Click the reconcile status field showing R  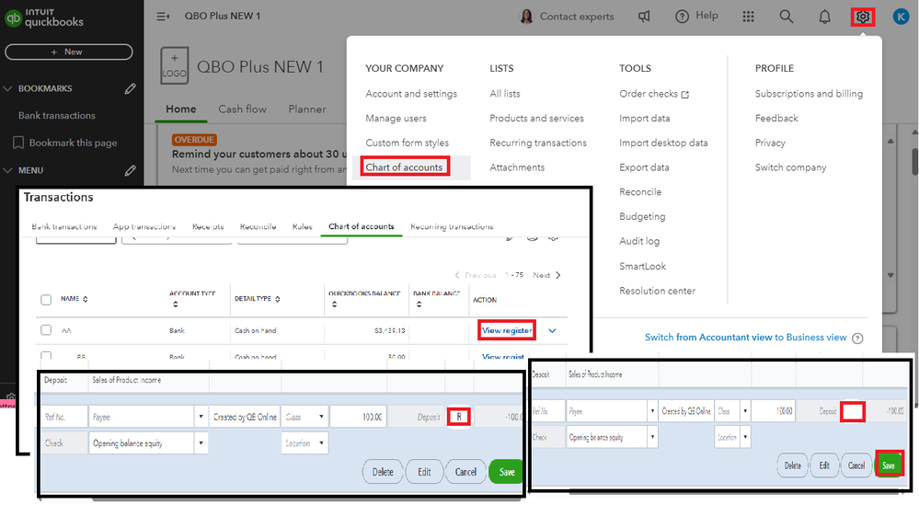pos(460,417)
